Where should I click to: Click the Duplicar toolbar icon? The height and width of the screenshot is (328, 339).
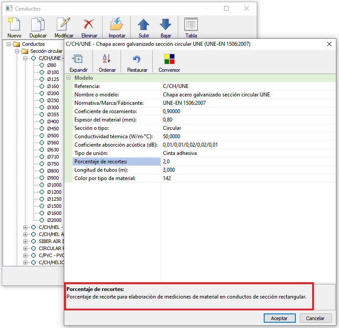click(38, 24)
